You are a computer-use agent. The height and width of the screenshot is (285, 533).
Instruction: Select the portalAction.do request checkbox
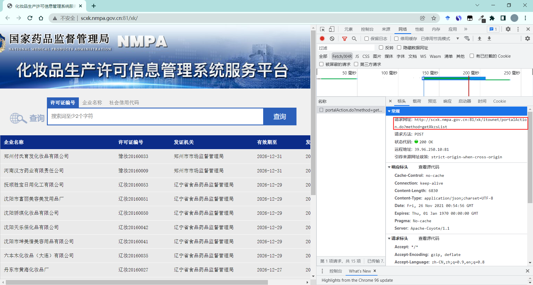(x=321, y=110)
